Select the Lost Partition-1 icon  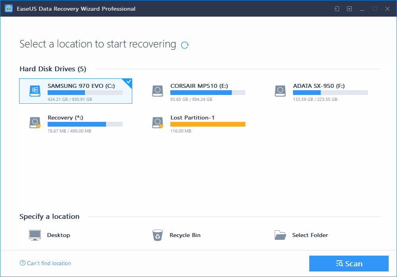(x=158, y=122)
